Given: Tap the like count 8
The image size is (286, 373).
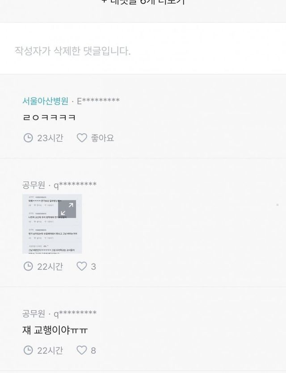Looking at the screenshot, I should (x=93, y=350).
